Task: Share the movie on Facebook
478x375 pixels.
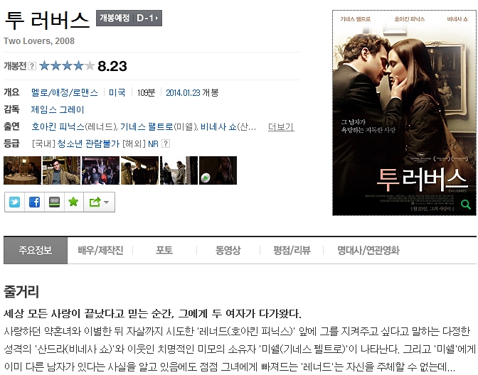Action: (x=34, y=202)
